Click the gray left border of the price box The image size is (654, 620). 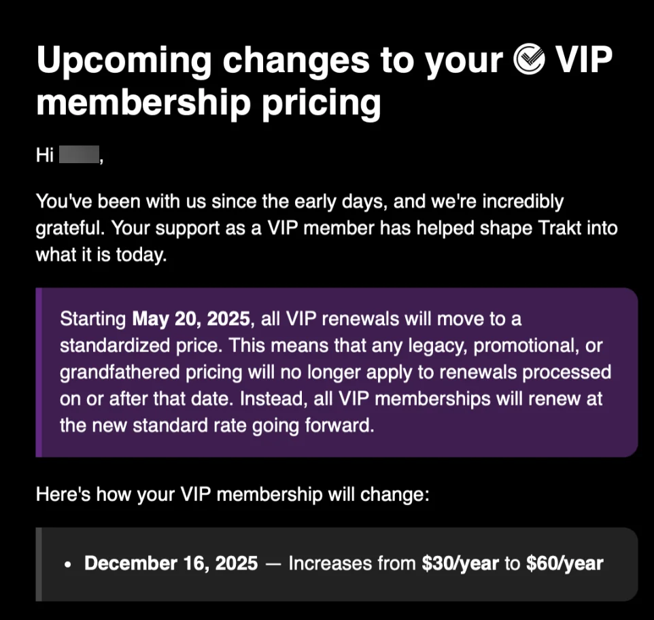[x=39, y=564]
